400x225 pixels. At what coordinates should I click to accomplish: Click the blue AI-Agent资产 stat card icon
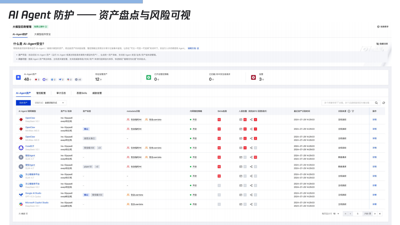(x=18, y=77)
